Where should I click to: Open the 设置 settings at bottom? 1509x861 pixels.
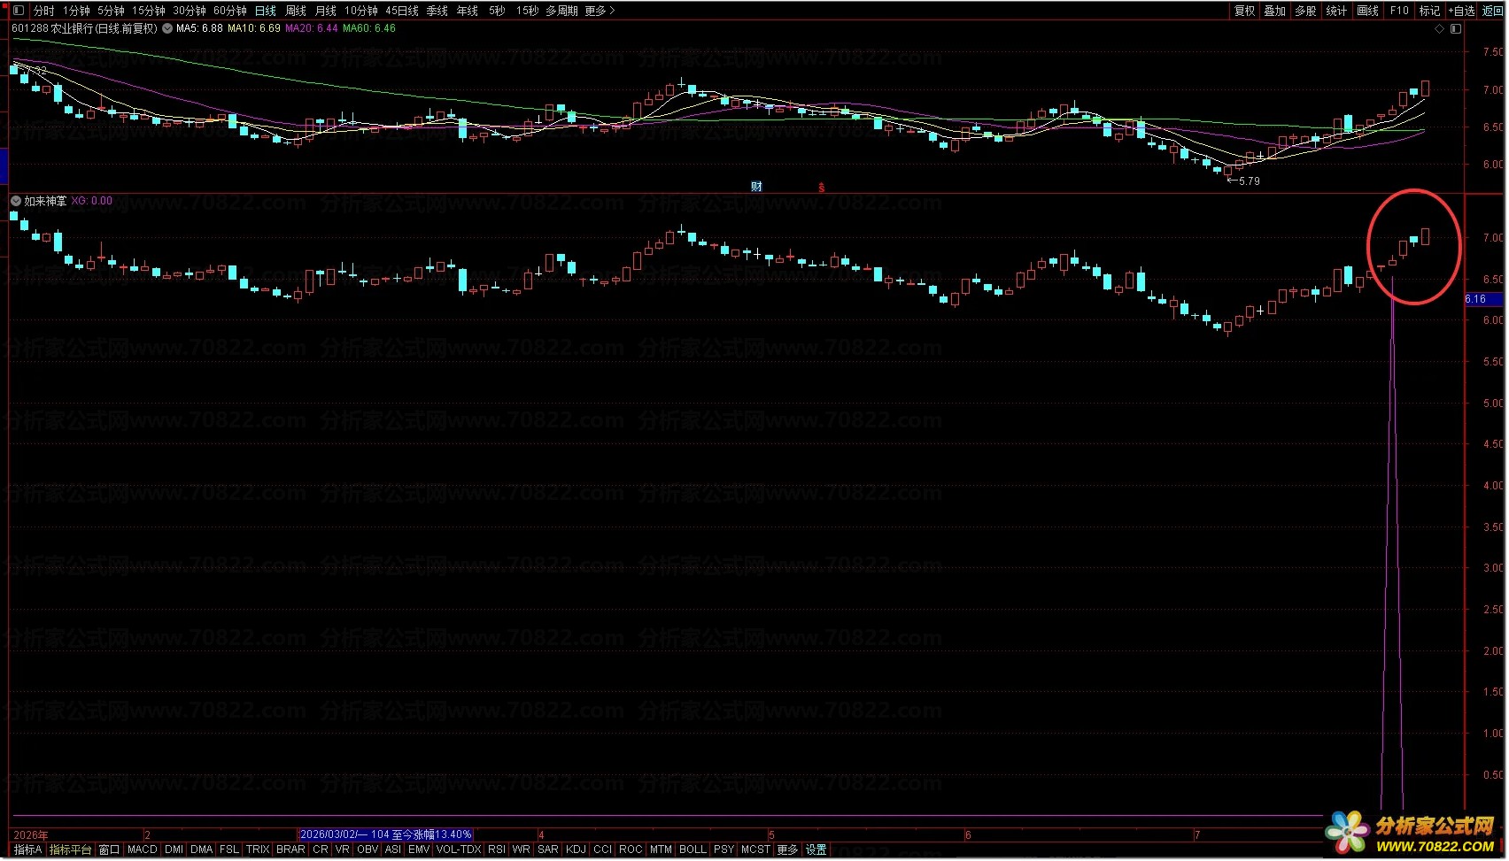pos(816,849)
